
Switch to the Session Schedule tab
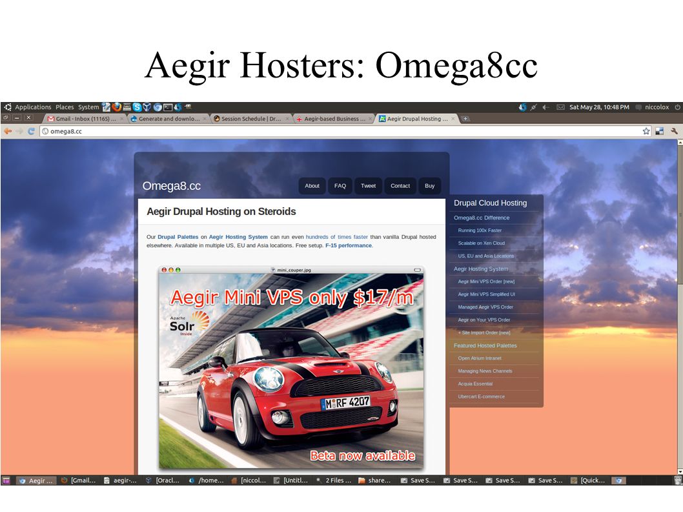(251, 119)
